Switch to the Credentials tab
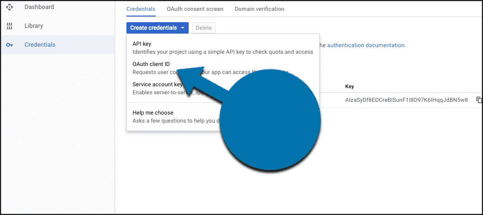Screen dimensions: 483x215 141,9
